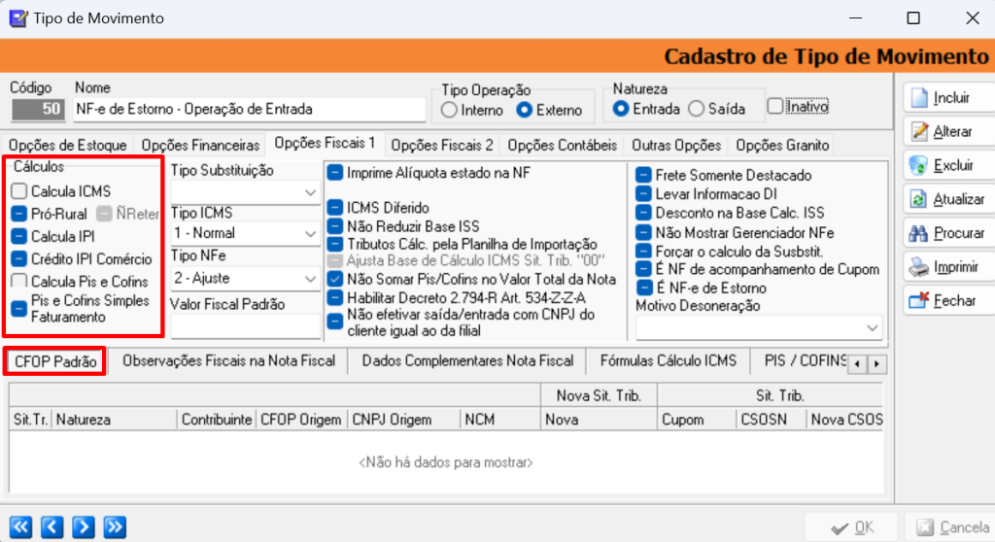Click the Valor Fiscal Padrão field

tap(244, 326)
